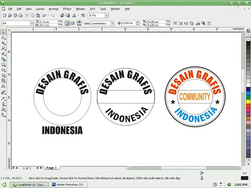Open the Arrange menu
This screenshot has width=251, height=188.
(53, 9)
